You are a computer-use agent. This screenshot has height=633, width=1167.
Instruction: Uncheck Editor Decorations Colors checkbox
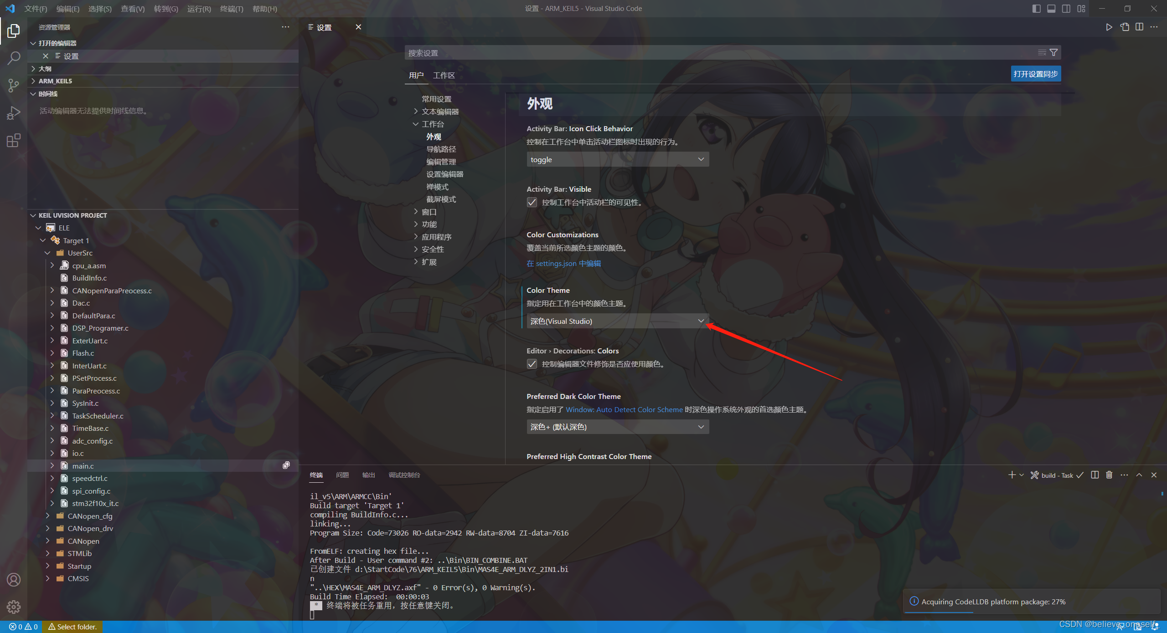(532, 364)
